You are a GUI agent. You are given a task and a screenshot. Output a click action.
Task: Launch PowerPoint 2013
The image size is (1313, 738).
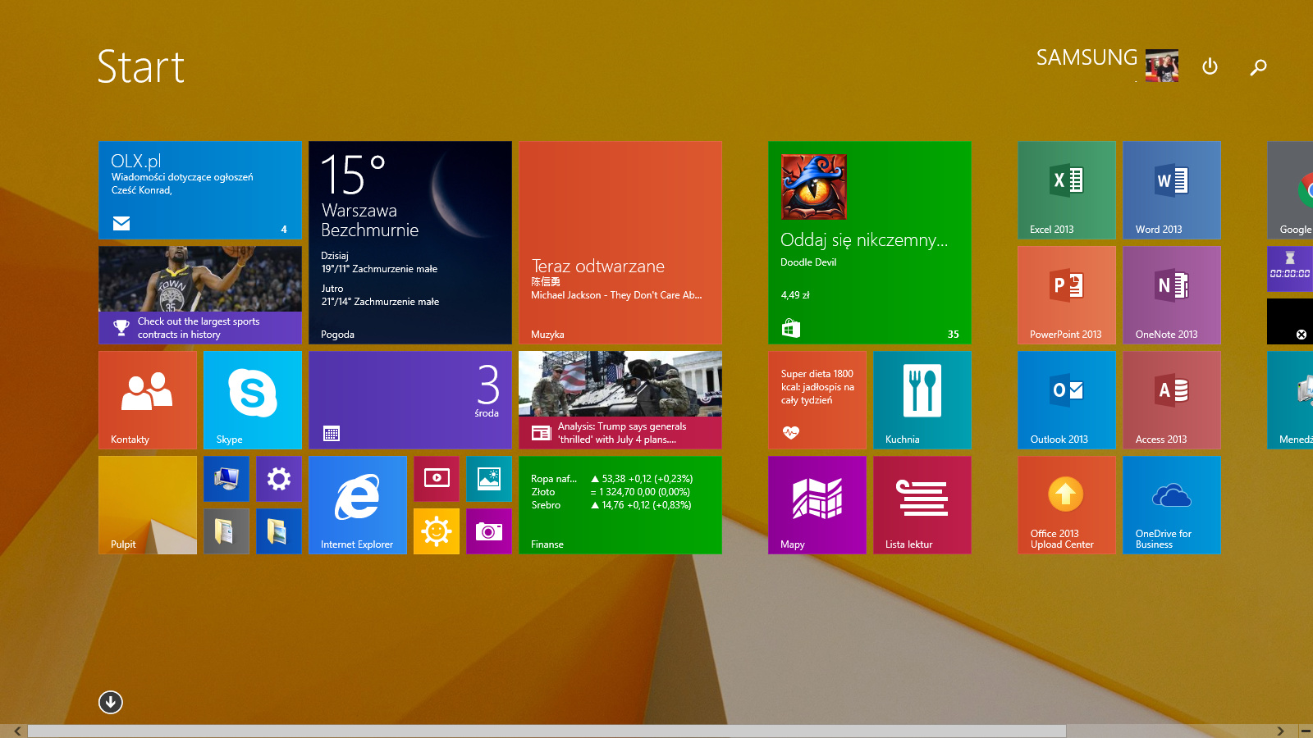point(1067,295)
